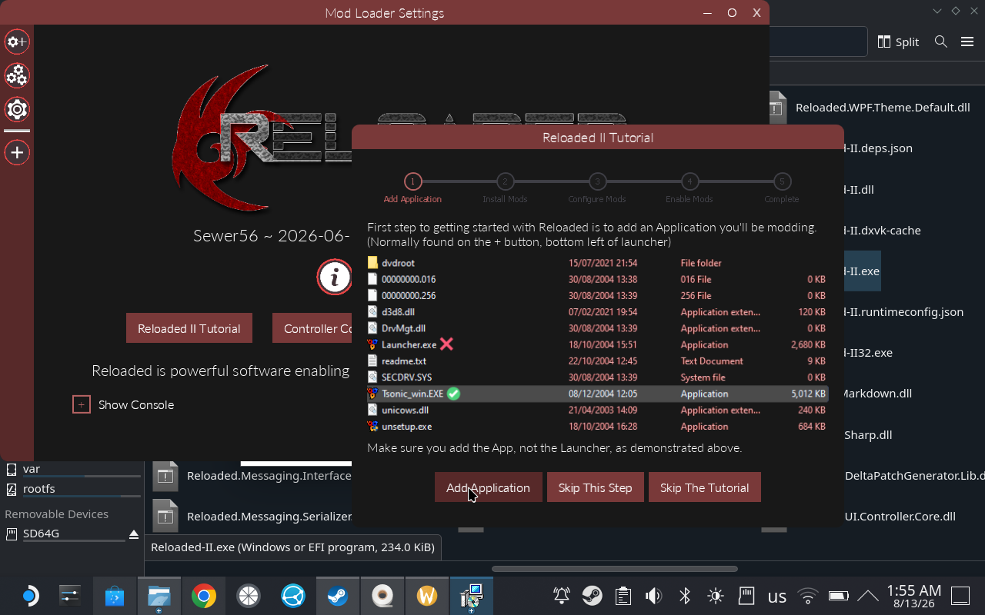Screen dimensions: 985x615
Task: Open volume control in system tray
Action: coord(654,596)
